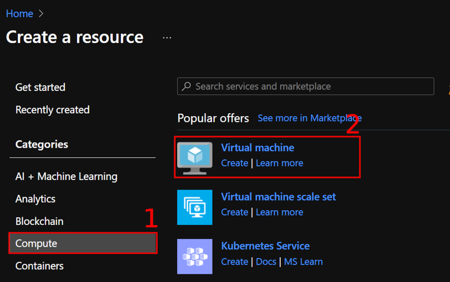Image resolution: width=450 pixels, height=282 pixels.
Task: Open See more in Marketplace link
Action: [310, 118]
